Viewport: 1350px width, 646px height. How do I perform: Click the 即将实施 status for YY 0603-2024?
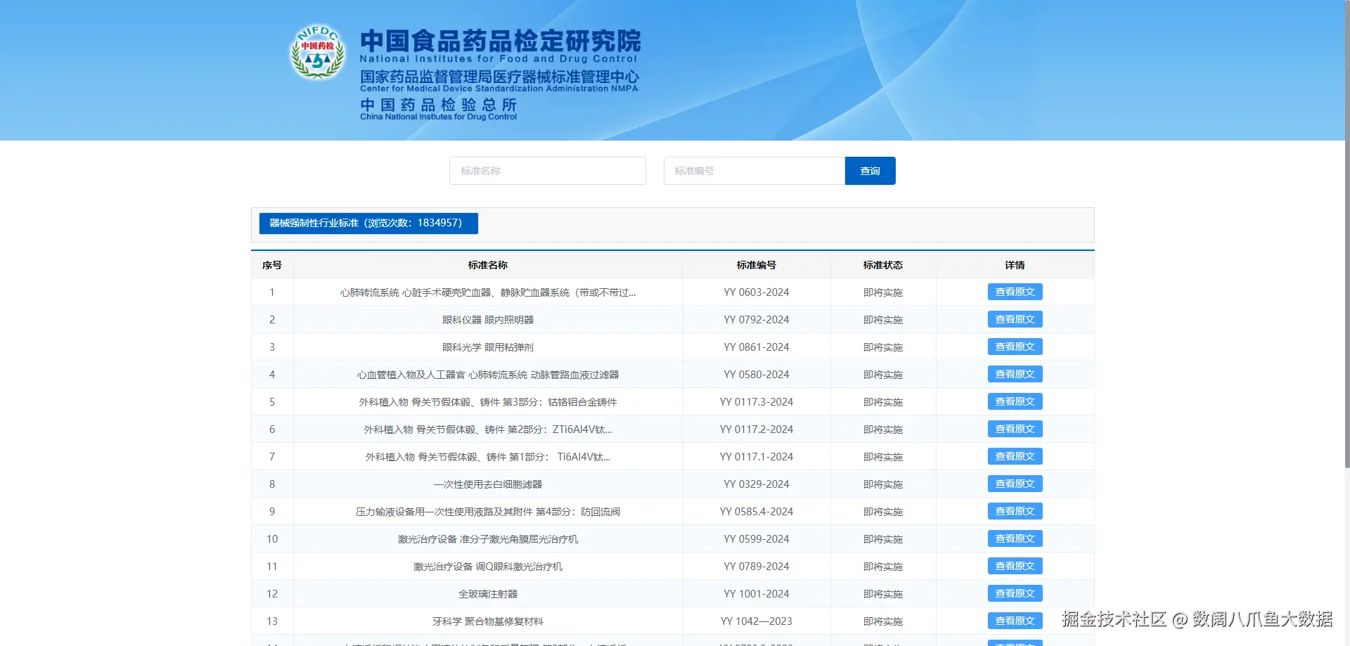pyautogui.click(x=883, y=292)
